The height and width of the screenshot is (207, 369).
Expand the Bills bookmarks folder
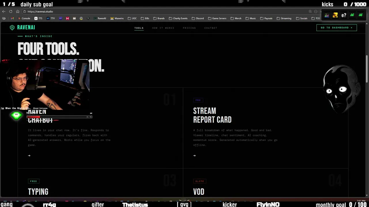[x=145, y=18]
